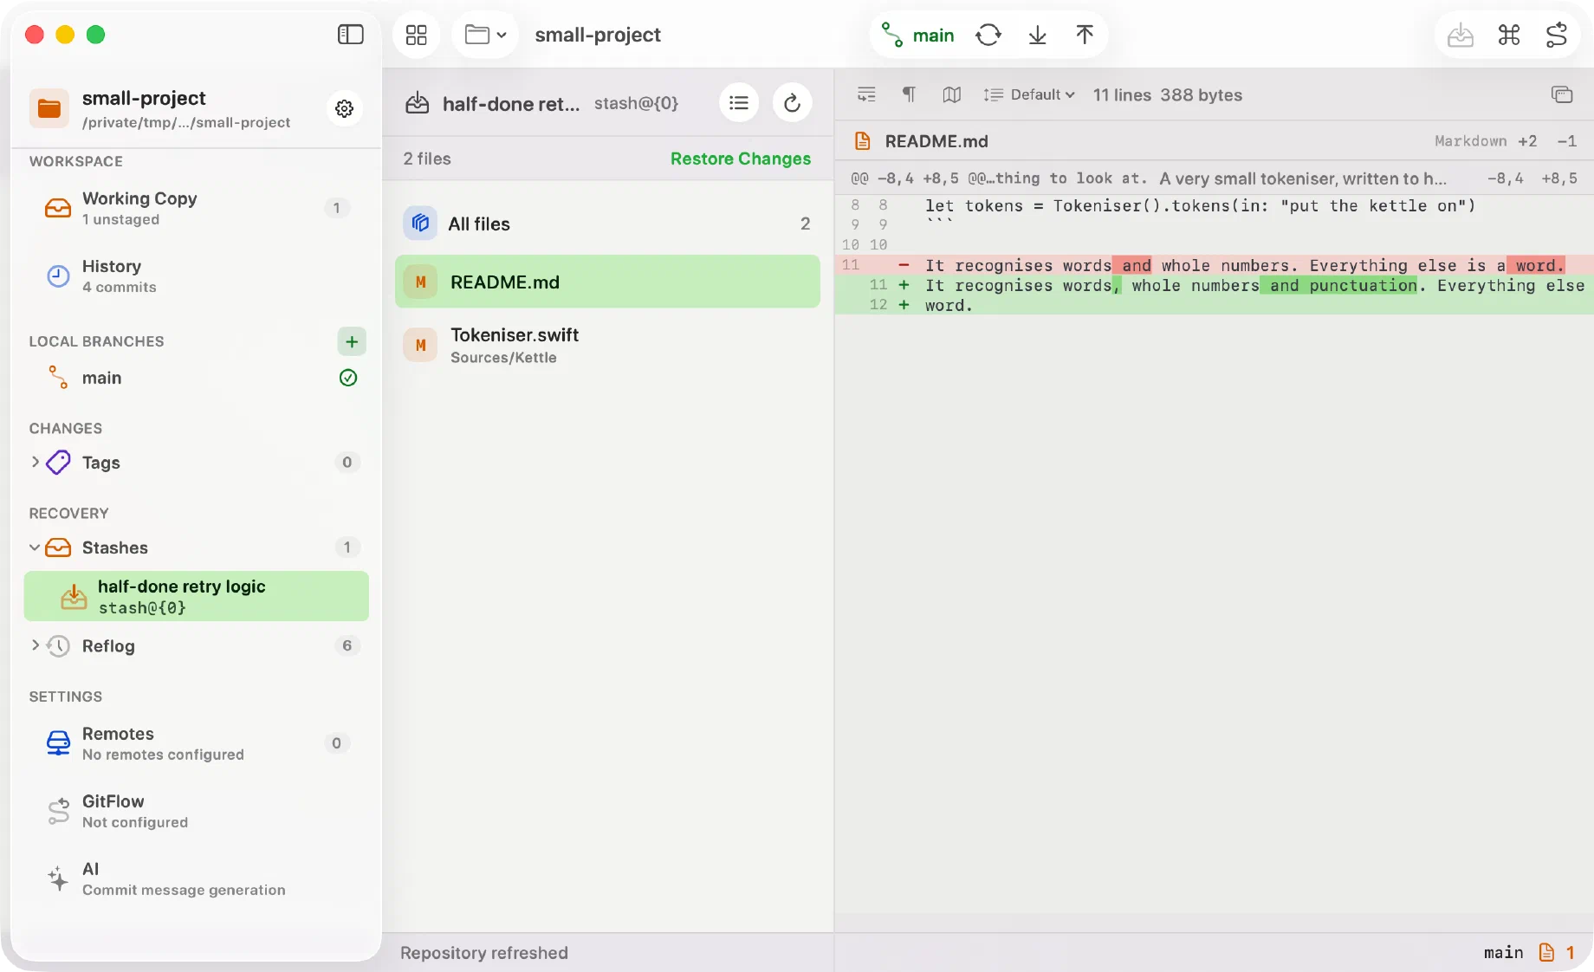Toggle line wrapping icon in diff toolbar
This screenshot has width=1594, height=972.
866,94
